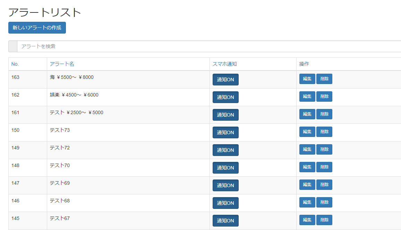Remove alert number 145 テスト67

[324, 220]
